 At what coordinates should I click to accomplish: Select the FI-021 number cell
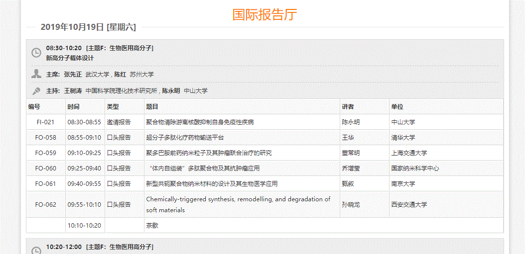[x=45, y=122]
